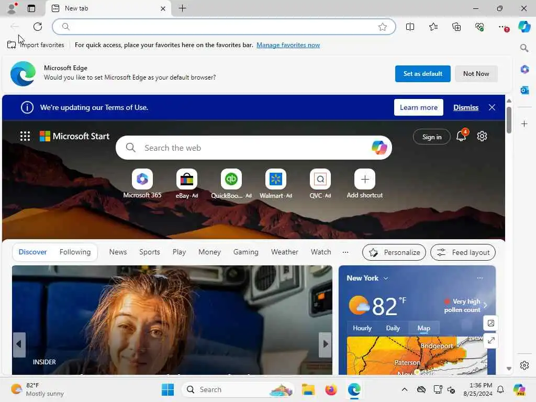Expand the New York location dropdown
The height and width of the screenshot is (402, 536).
[x=386, y=278]
